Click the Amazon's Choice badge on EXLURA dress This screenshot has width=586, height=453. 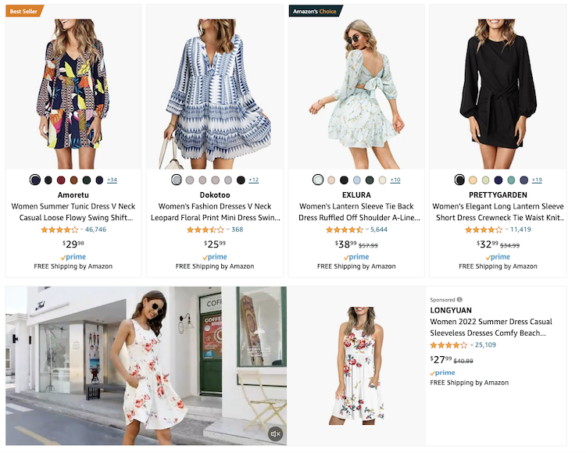point(316,11)
